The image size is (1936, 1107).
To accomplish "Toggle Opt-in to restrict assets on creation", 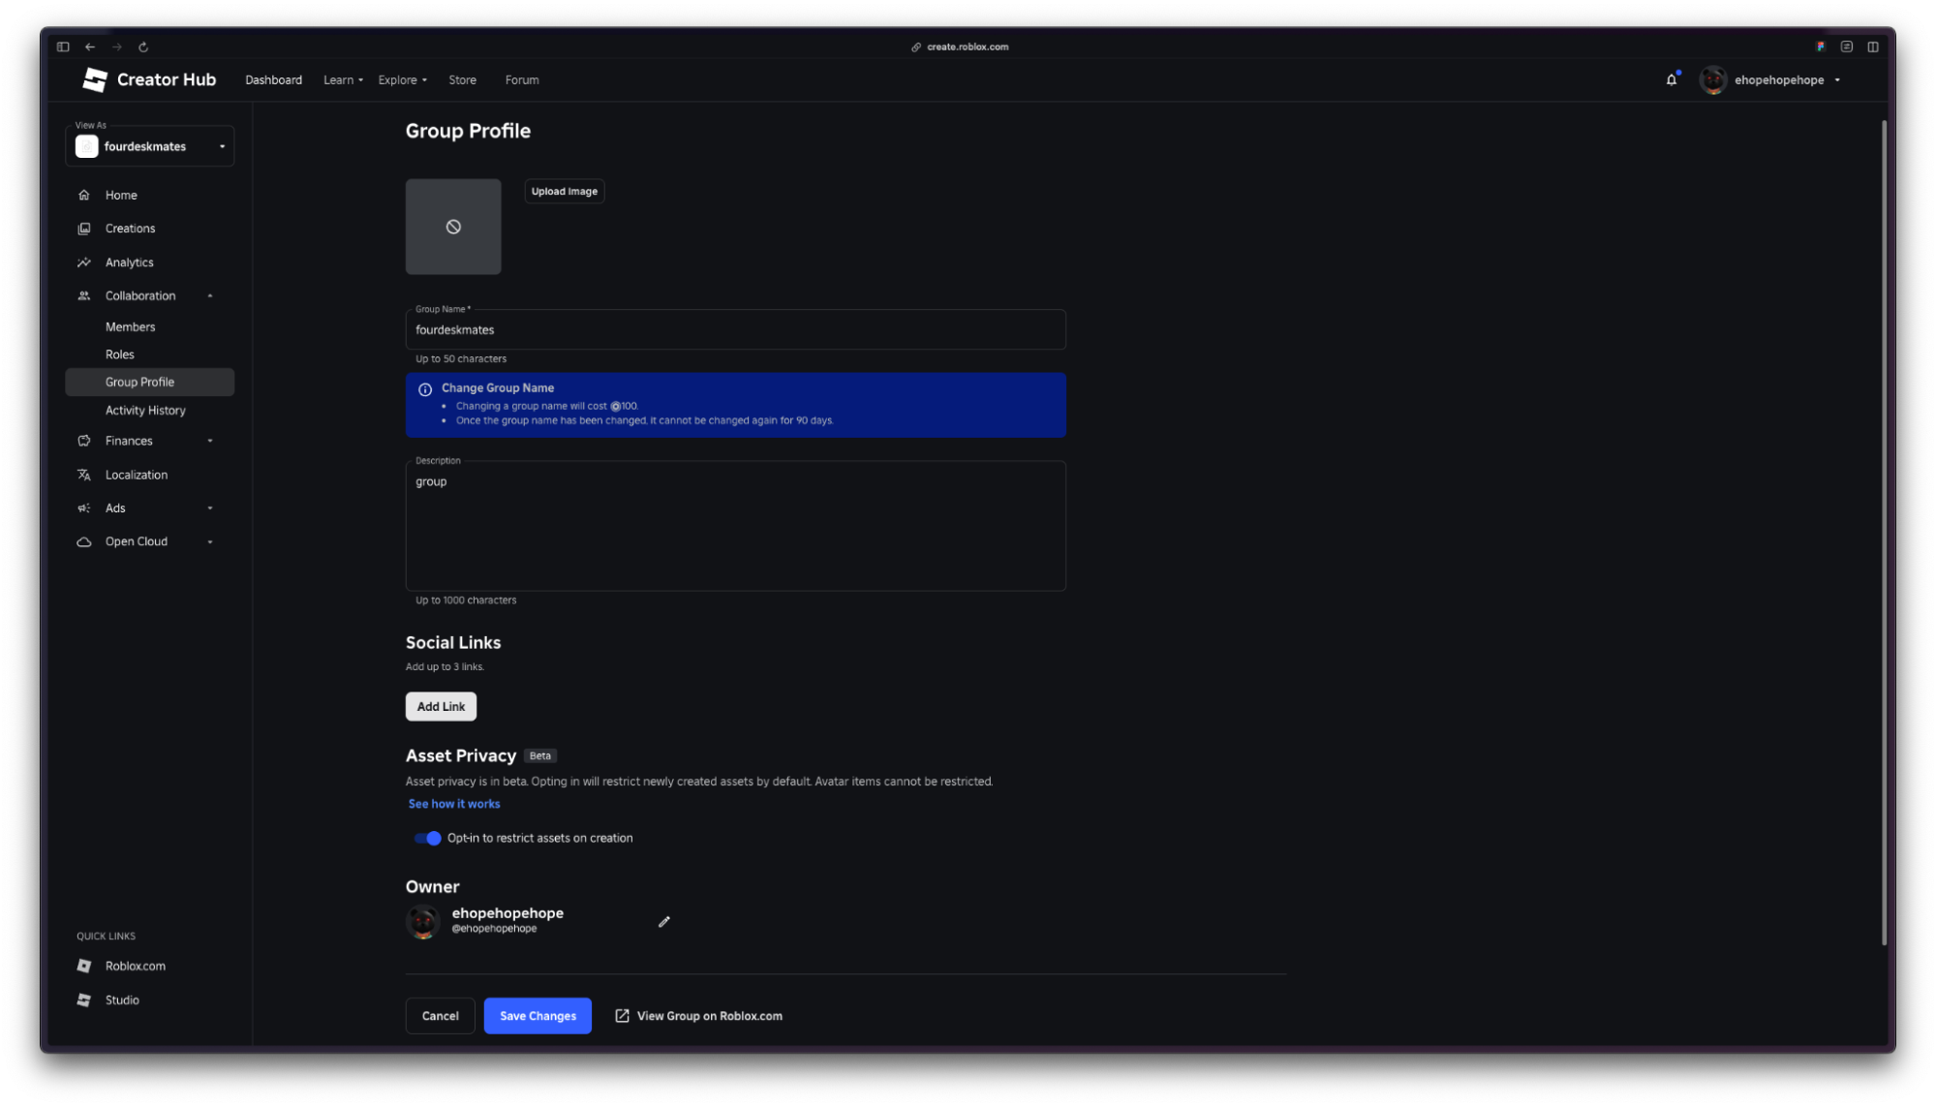I will 427,838.
